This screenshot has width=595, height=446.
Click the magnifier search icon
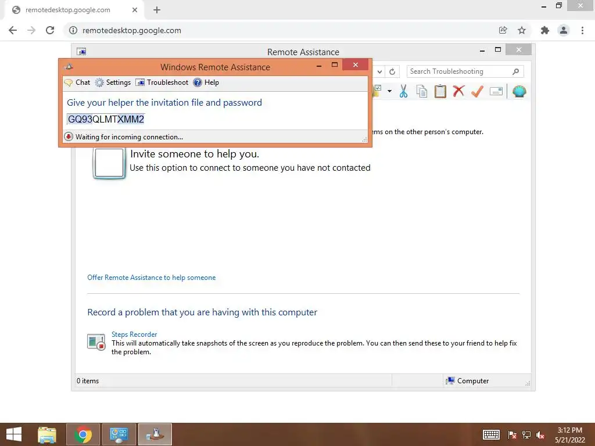(516, 71)
